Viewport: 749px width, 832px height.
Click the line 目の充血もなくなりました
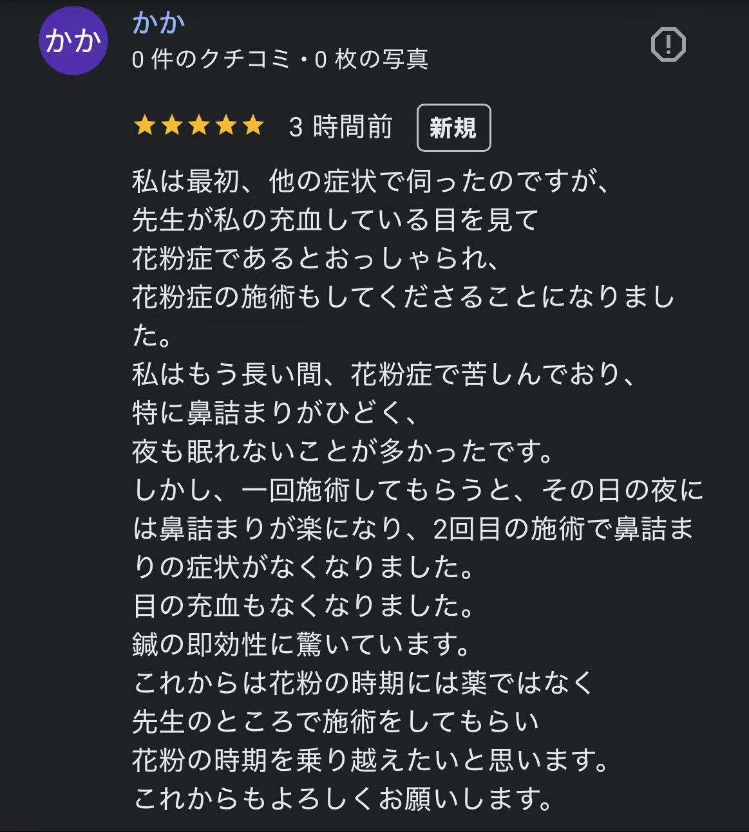point(304,606)
